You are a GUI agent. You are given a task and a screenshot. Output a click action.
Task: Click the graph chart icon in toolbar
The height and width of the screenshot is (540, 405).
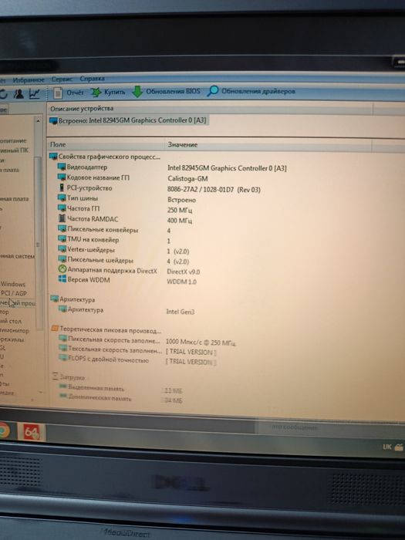point(35,93)
